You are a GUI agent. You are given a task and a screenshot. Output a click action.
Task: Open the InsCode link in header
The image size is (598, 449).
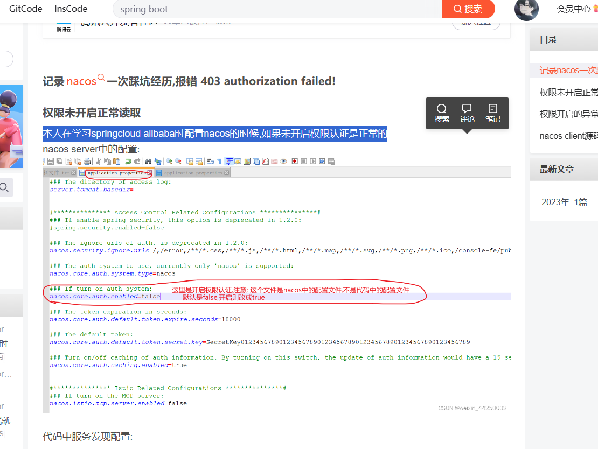(x=71, y=9)
